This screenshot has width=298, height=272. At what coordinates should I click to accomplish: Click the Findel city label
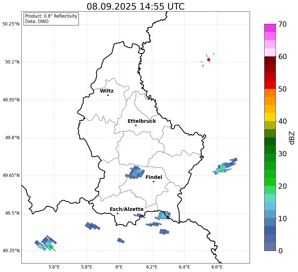[154, 177]
